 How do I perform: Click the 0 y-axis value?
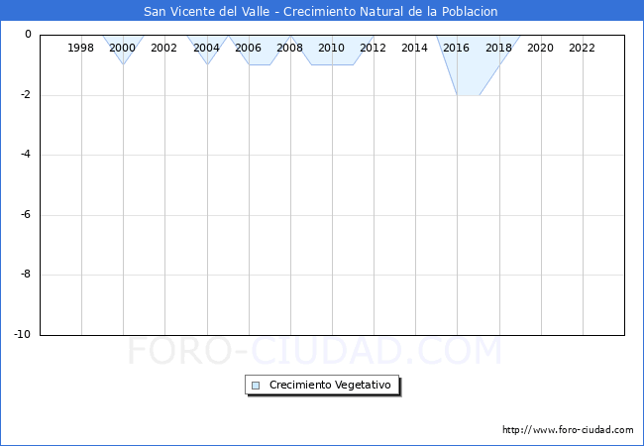(x=28, y=35)
